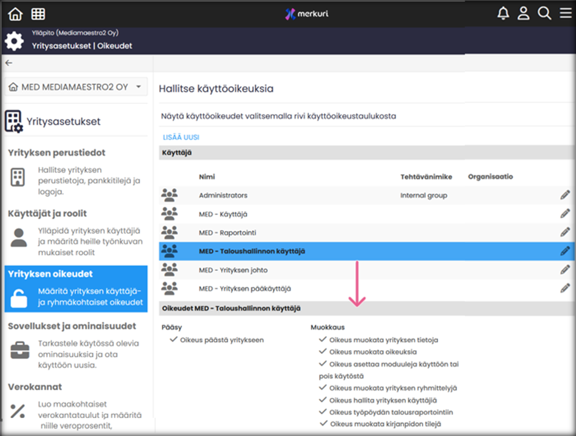Open notifications bell icon
Viewport: 576px width, 436px height.
coord(503,14)
